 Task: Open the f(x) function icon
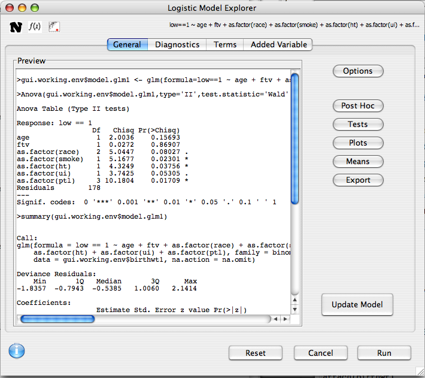tap(35, 26)
